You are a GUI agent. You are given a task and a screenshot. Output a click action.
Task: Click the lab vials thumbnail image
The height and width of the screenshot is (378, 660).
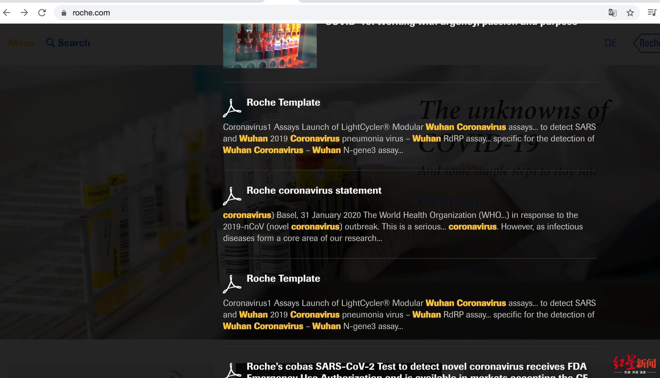(x=270, y=45)
